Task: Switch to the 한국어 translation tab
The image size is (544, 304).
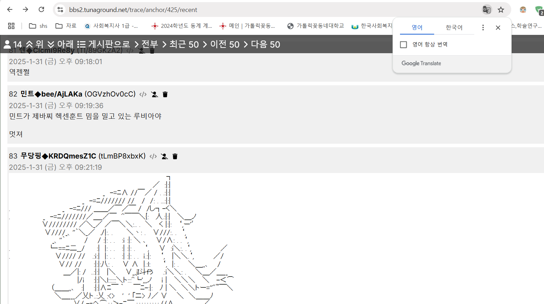Action: [x=454, y=27]
